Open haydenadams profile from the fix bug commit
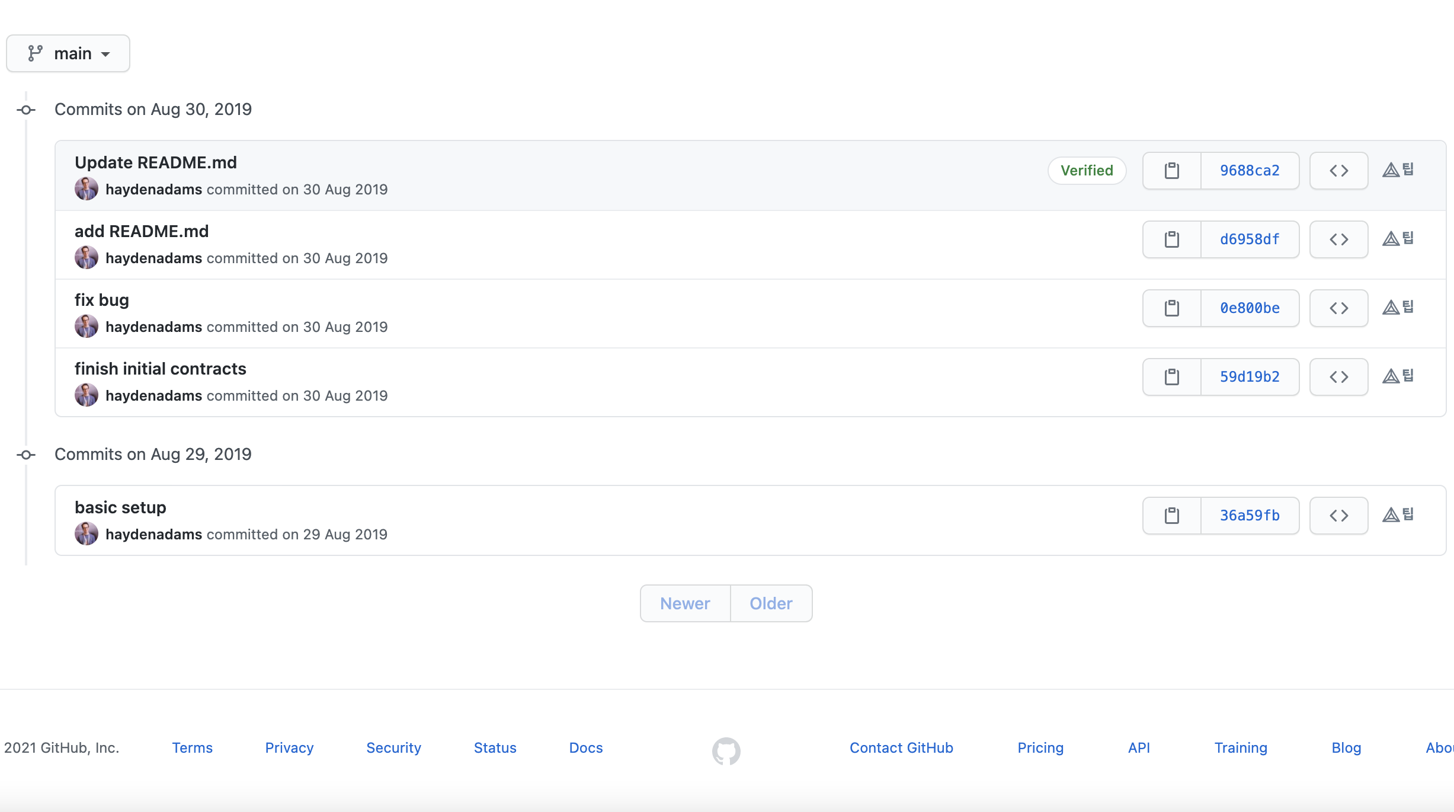The height and width of the screenshot is (812, 1454). 153,327
